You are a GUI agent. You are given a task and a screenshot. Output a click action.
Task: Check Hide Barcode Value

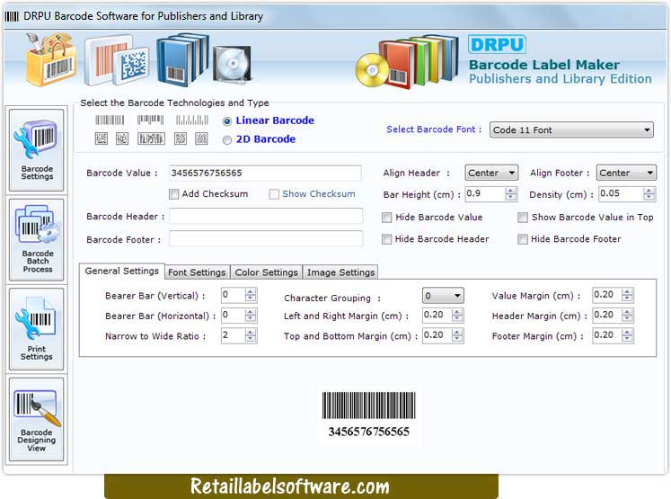(386, 218)
